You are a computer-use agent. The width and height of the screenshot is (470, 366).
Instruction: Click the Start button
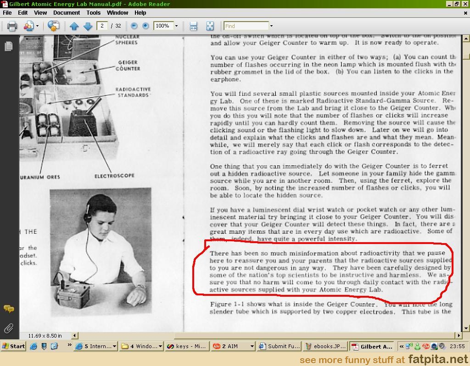[13, 346]
